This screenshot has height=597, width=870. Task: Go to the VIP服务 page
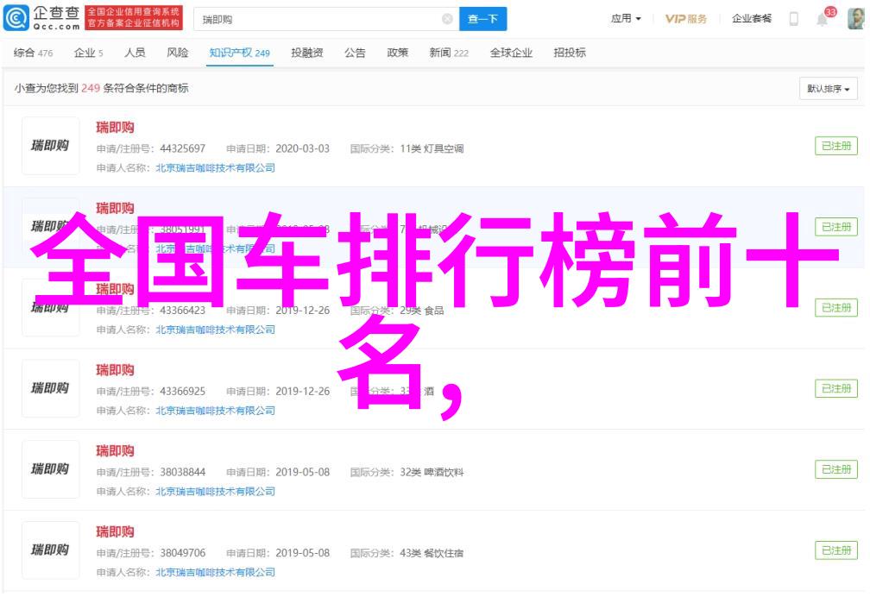(686, 19)
